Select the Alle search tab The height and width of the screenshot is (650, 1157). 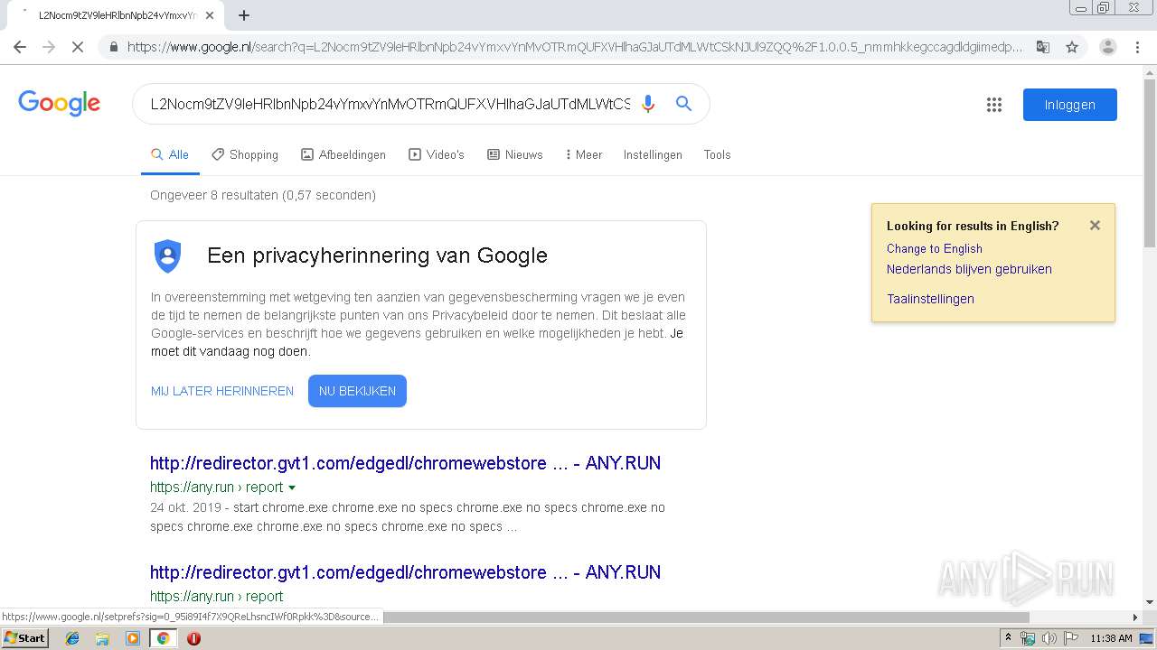[170, 154]
